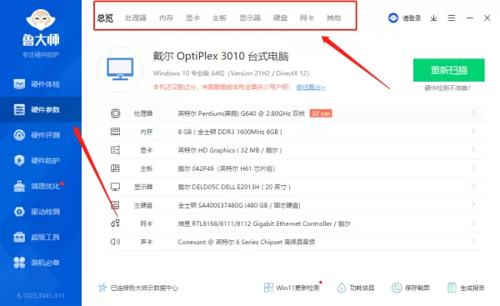Click the desktop computer monitor icon
Viewport: 500px width, 306px height.
pos(120,69)
